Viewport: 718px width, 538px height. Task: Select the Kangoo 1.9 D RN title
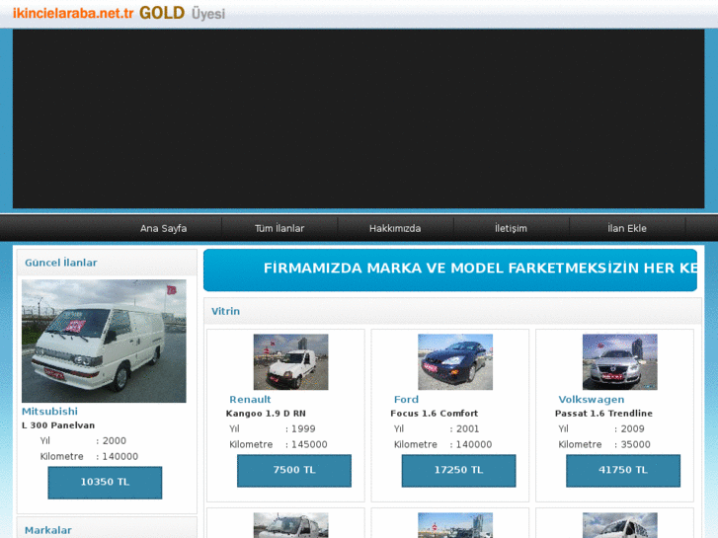pyautogui.click(x=266, y=414)
